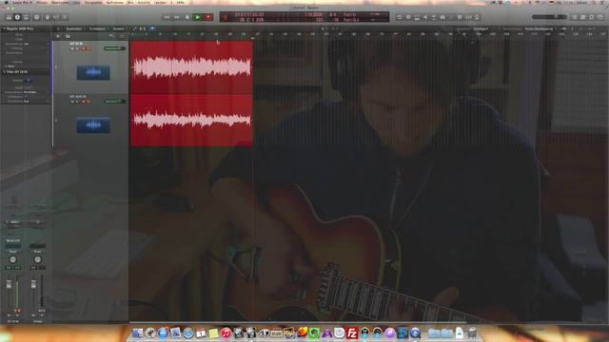This screenshot has width=609, height=342.
Task: Open Finder from the Dock
Action: click(x=137, y=332)
